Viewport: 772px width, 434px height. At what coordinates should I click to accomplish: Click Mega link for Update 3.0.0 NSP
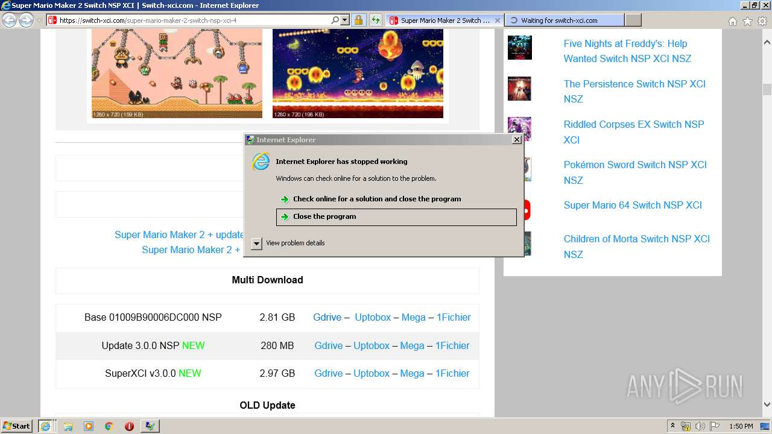[412, 345]
